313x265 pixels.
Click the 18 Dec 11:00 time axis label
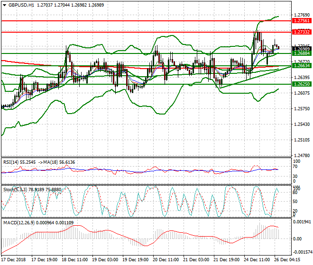click(x=74, y=260)
